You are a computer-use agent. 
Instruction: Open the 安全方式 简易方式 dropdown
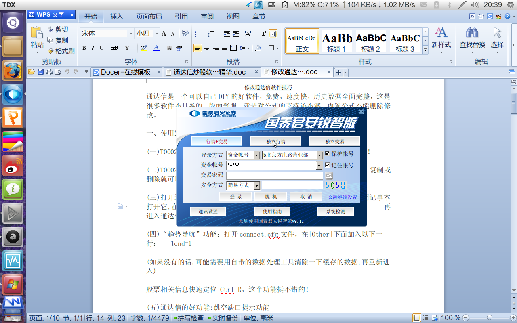(x=256, y=185)
